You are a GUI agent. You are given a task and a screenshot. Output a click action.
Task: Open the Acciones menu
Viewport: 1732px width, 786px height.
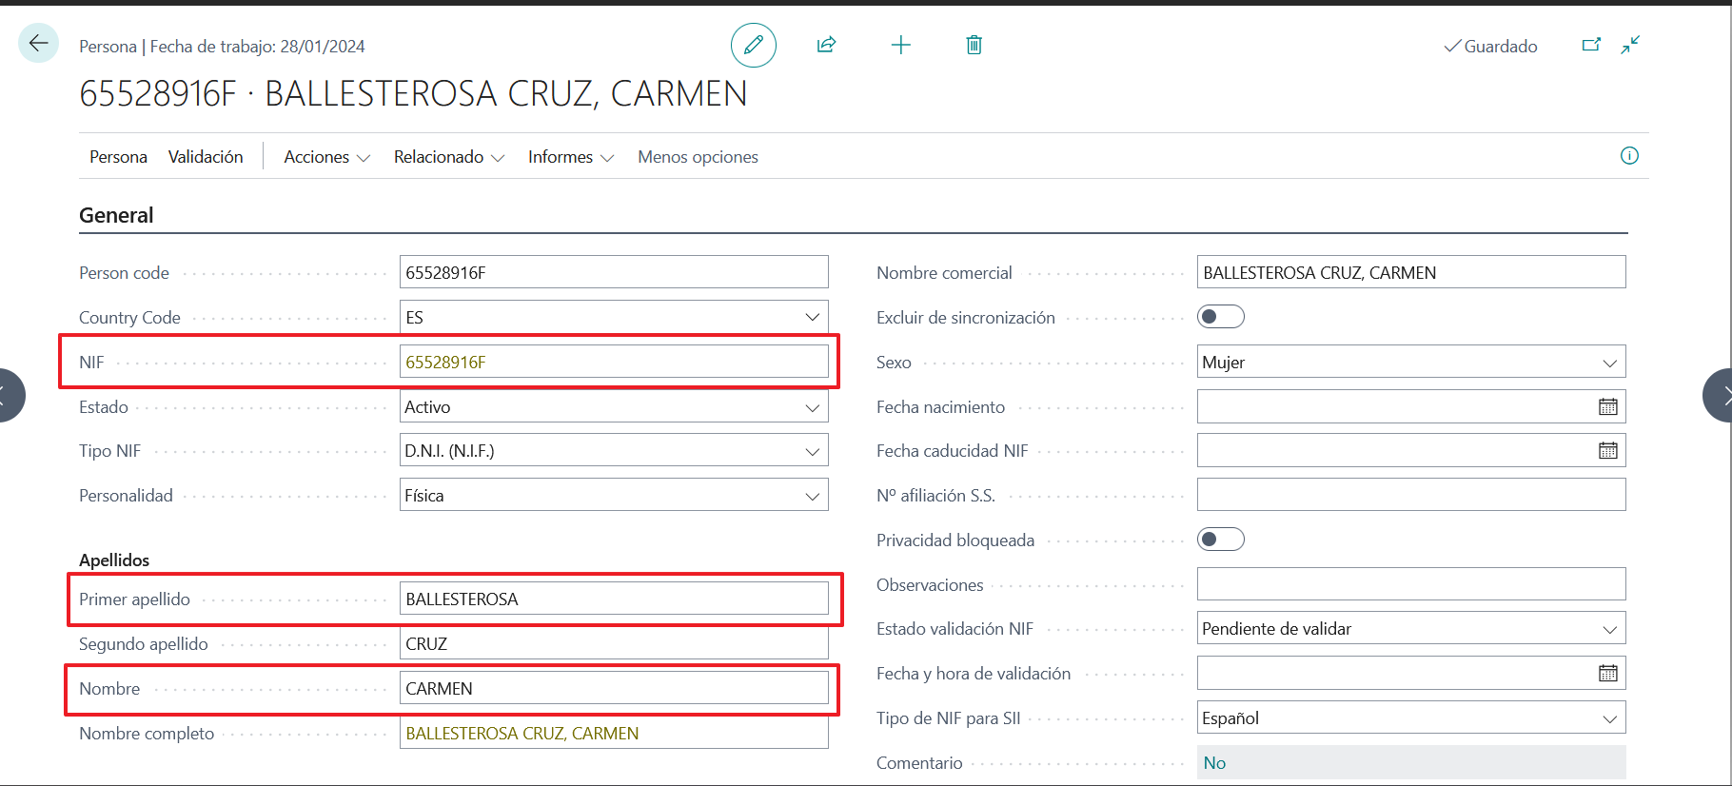(x=326, y=157)
